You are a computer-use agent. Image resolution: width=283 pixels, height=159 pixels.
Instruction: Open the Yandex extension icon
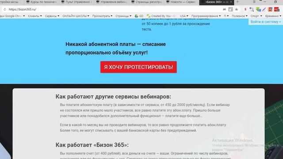pyautogui.click(x=245, y=9)
